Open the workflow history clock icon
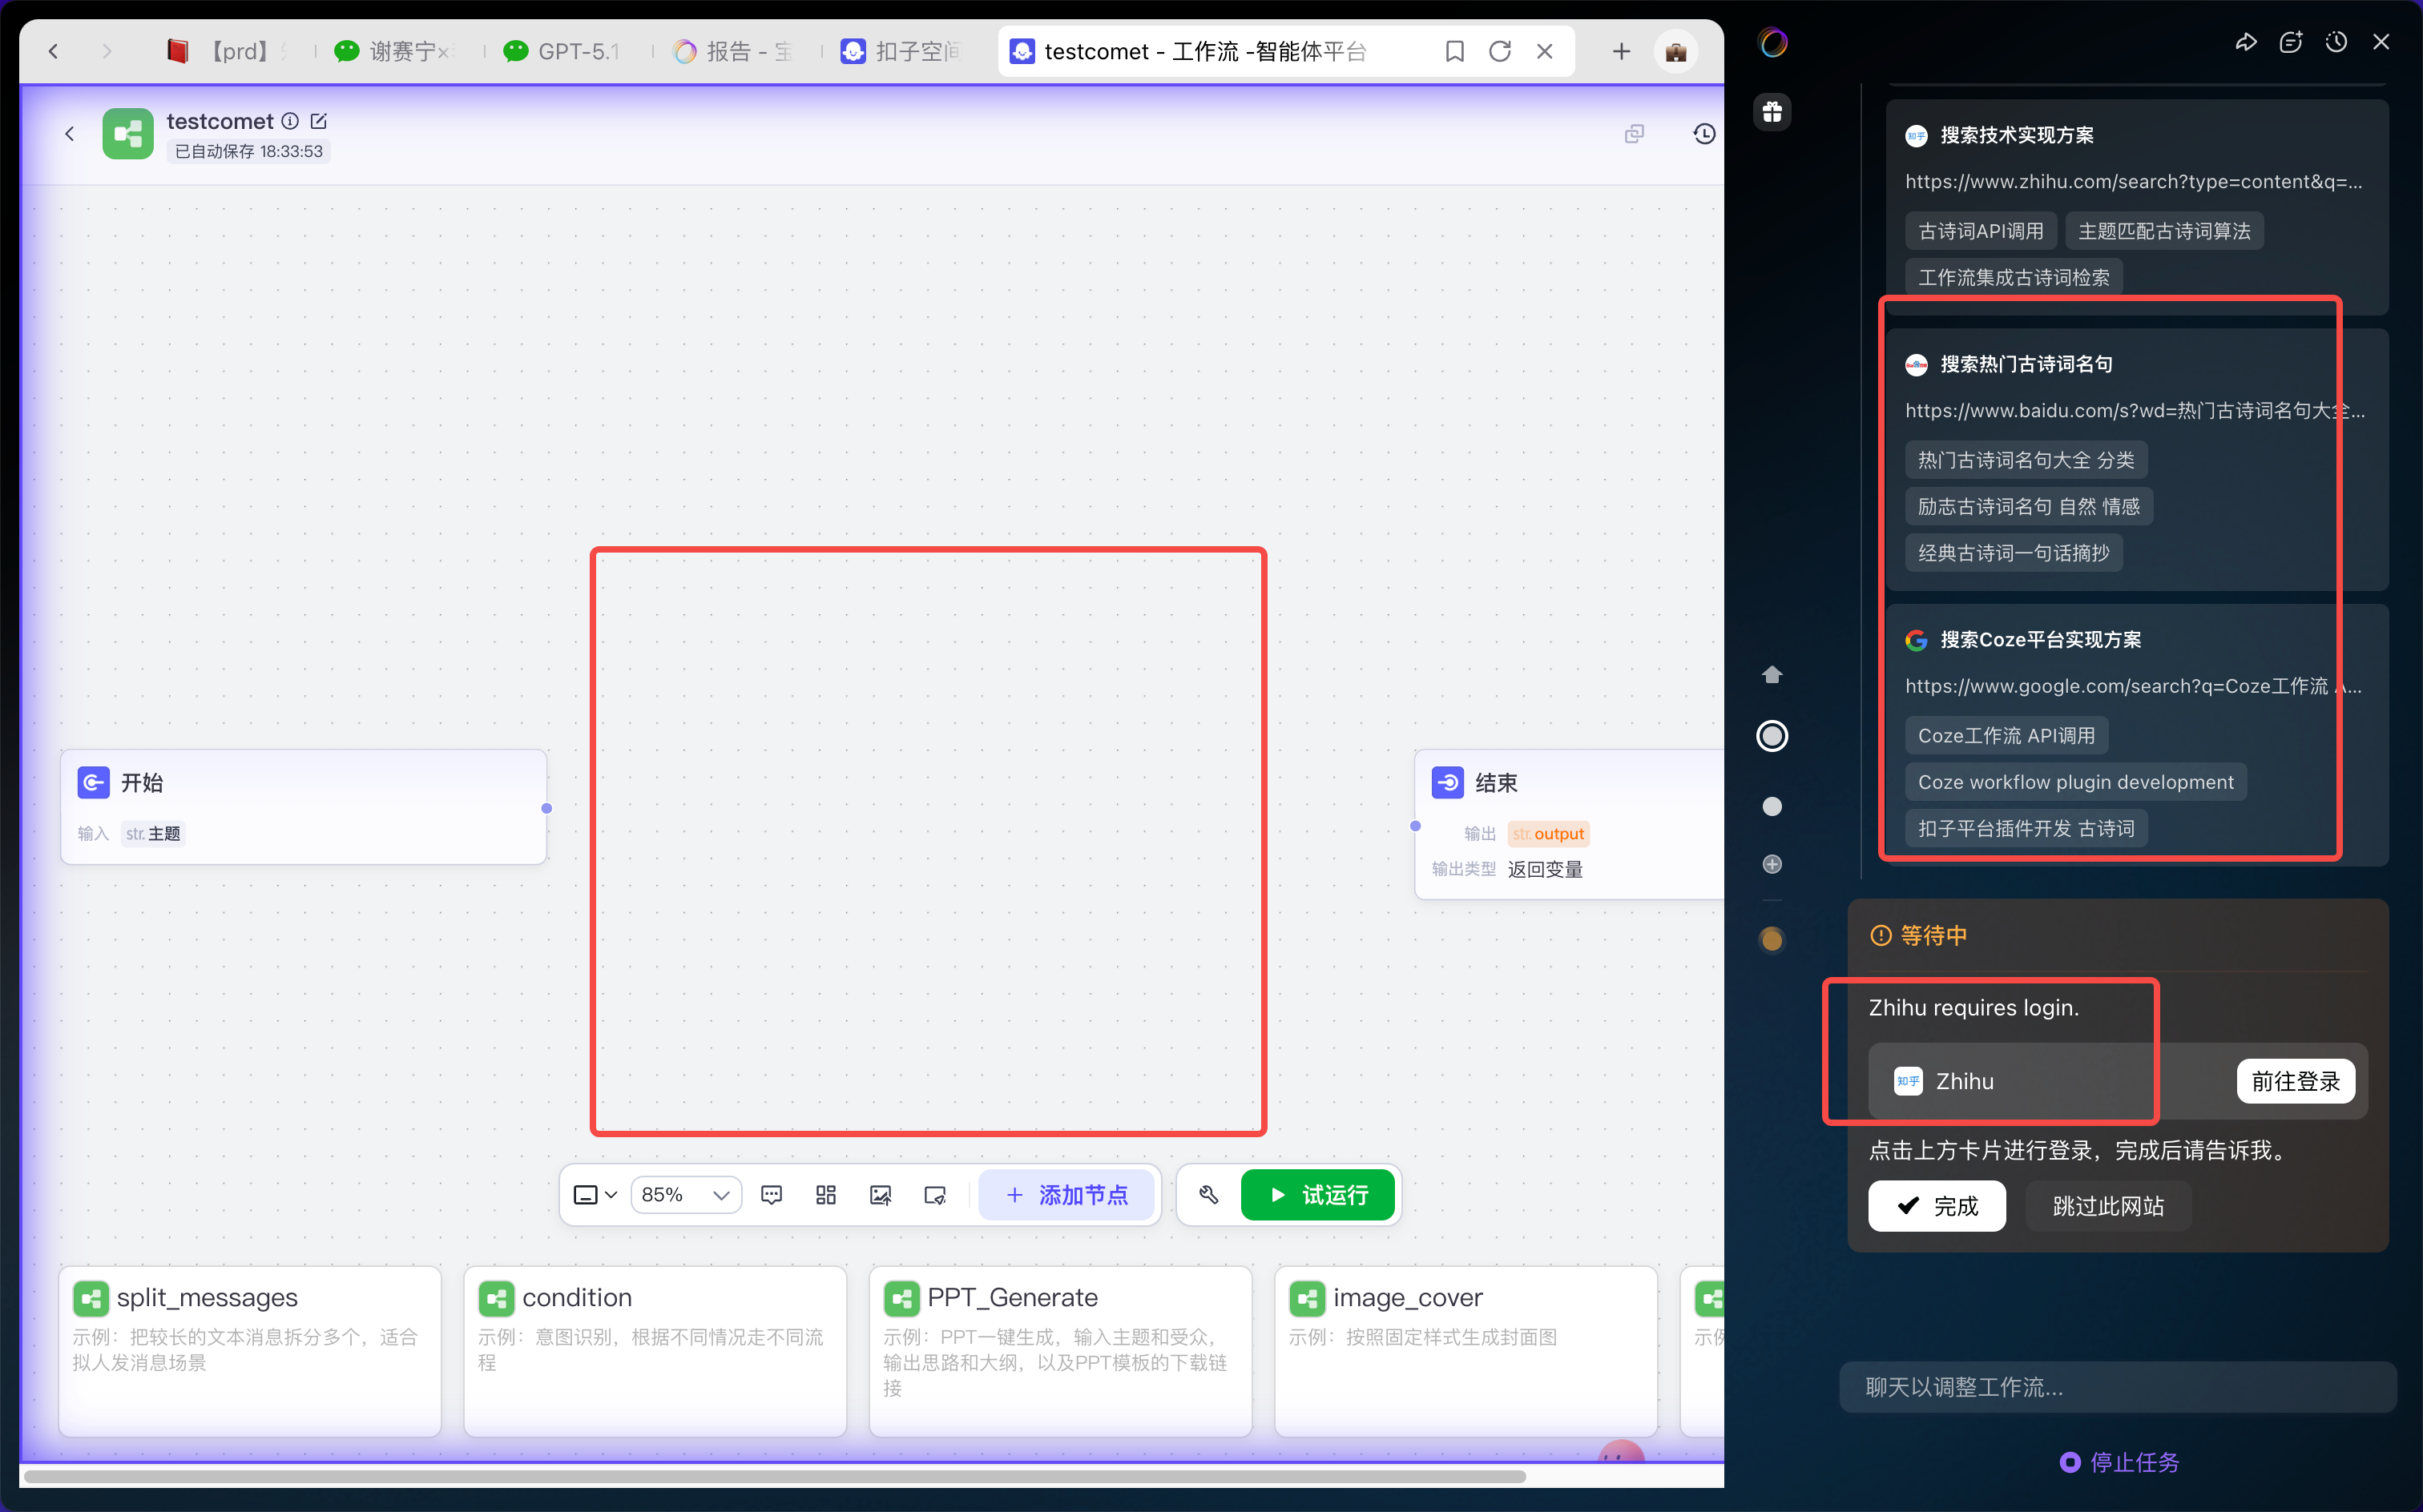 [1703, 133]
